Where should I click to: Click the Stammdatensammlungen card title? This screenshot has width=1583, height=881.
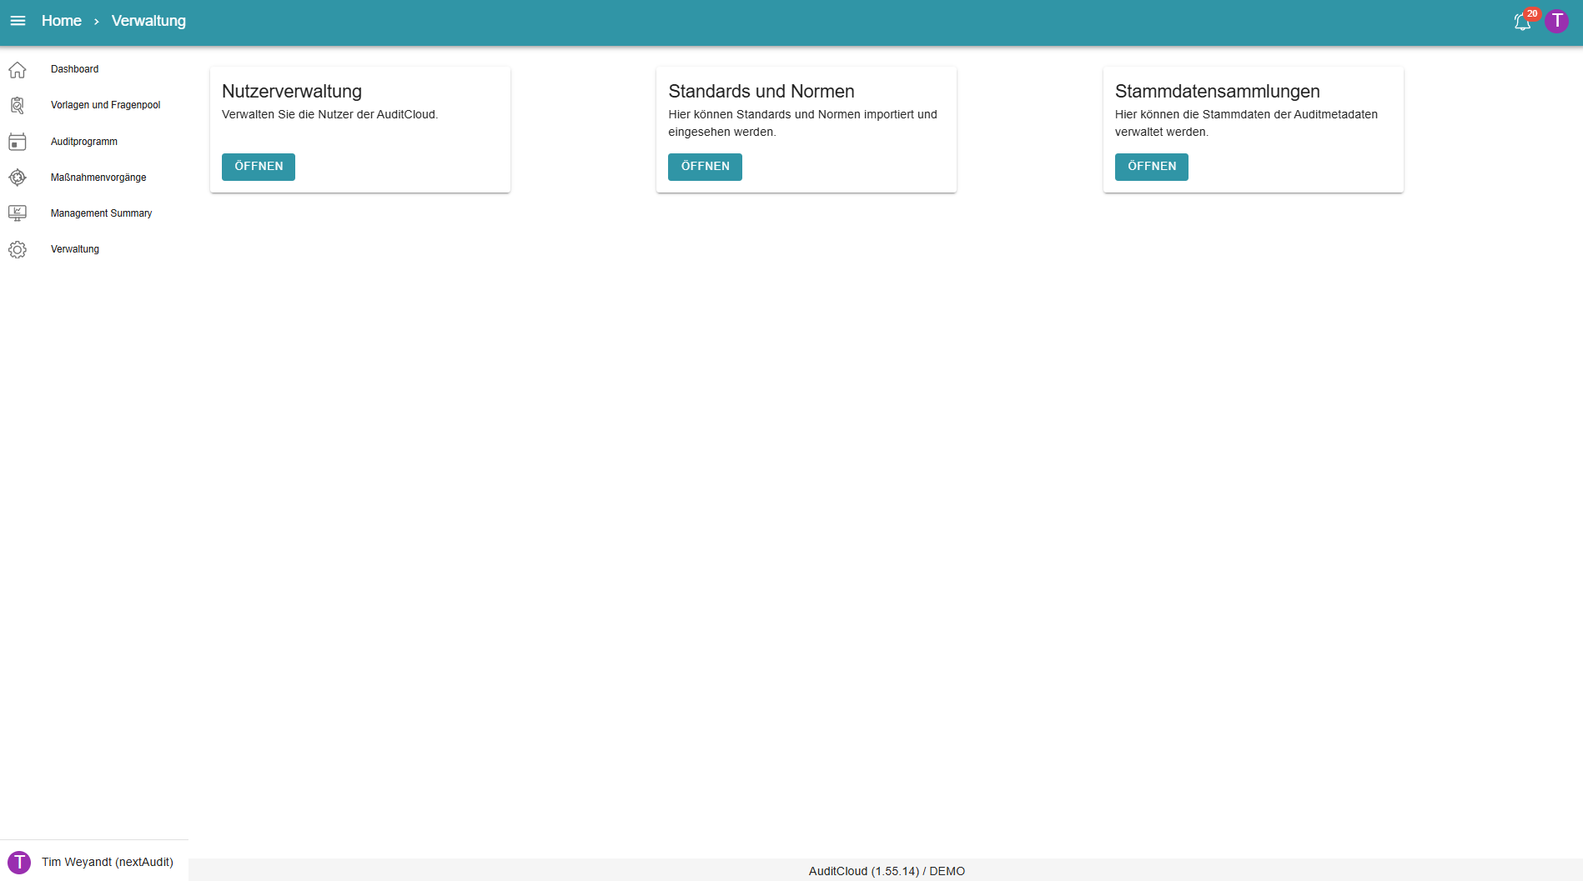tap(1217, 92)
